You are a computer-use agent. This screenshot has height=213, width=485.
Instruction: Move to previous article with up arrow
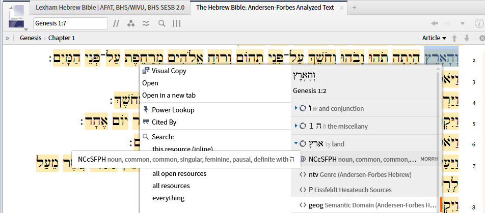454,38
